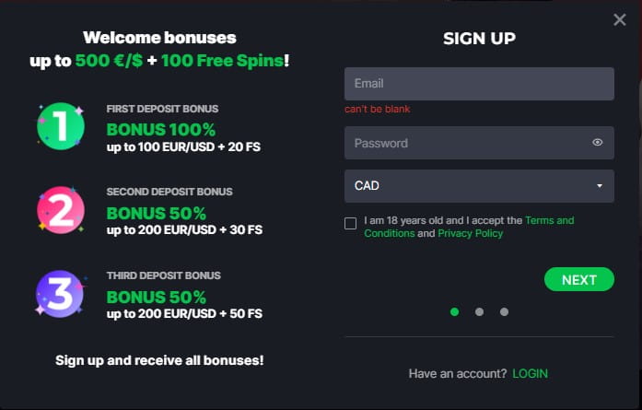Screen dimensions: 642x410
Task: Click the purple number 3 bonus badge
Action: point(61,295)
